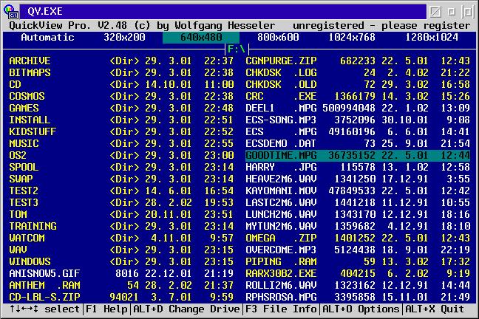Select the KAYOMANI.MOV file
The image size is (479, 319).
click(x=358, y=191)
